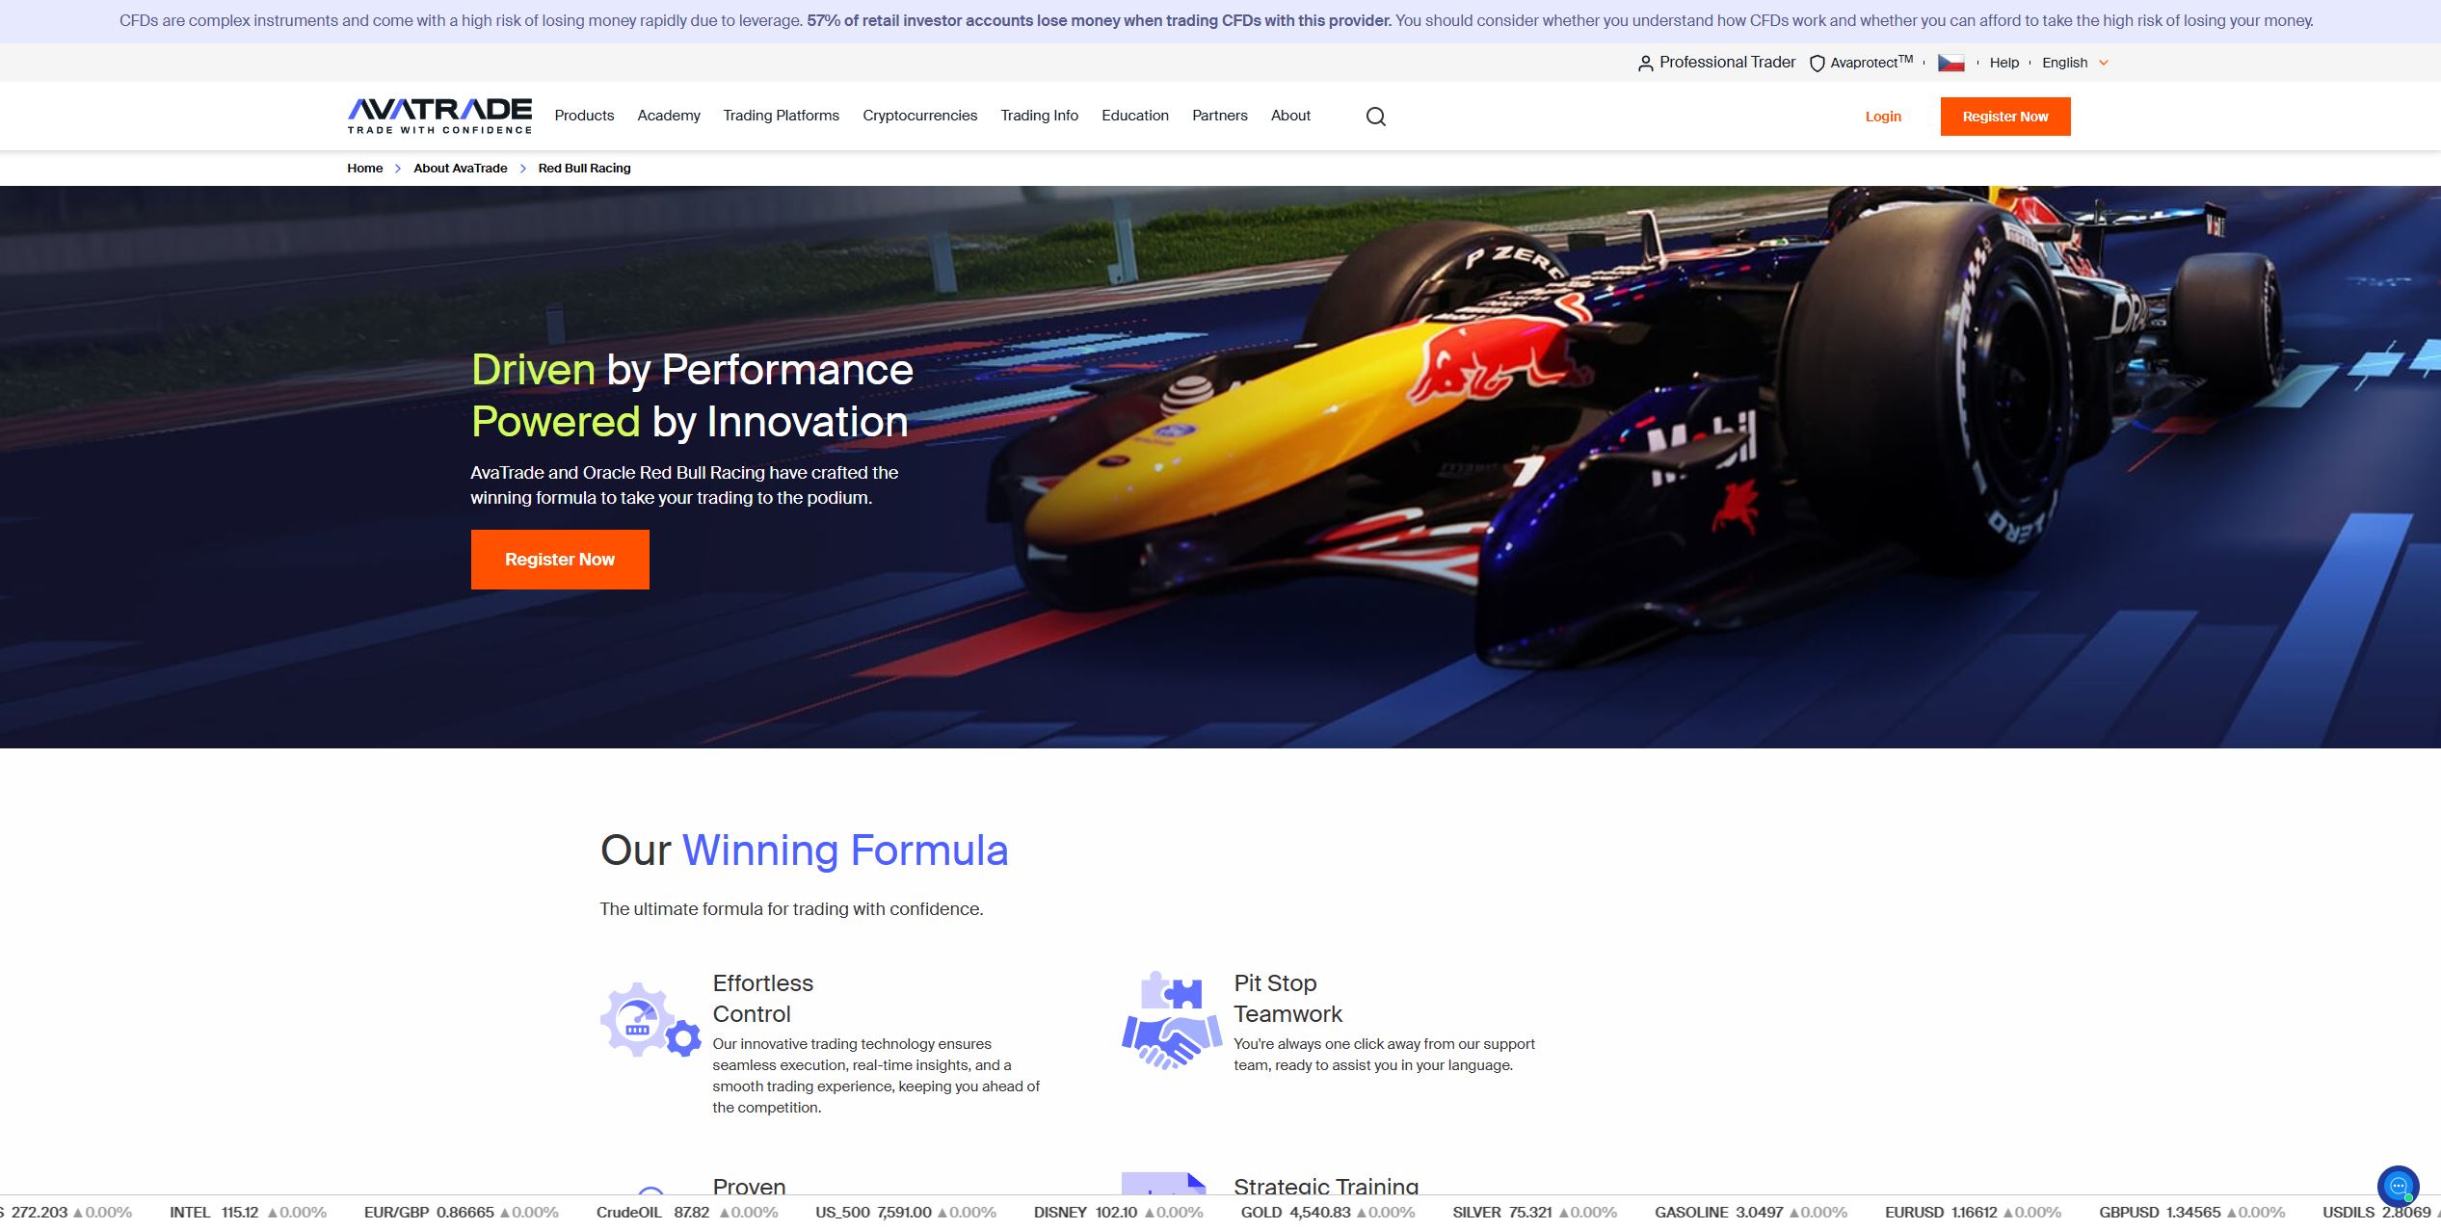Click the US_500 7,591.00 ticker entry
The image size is (2441, 1230).
906,1212
